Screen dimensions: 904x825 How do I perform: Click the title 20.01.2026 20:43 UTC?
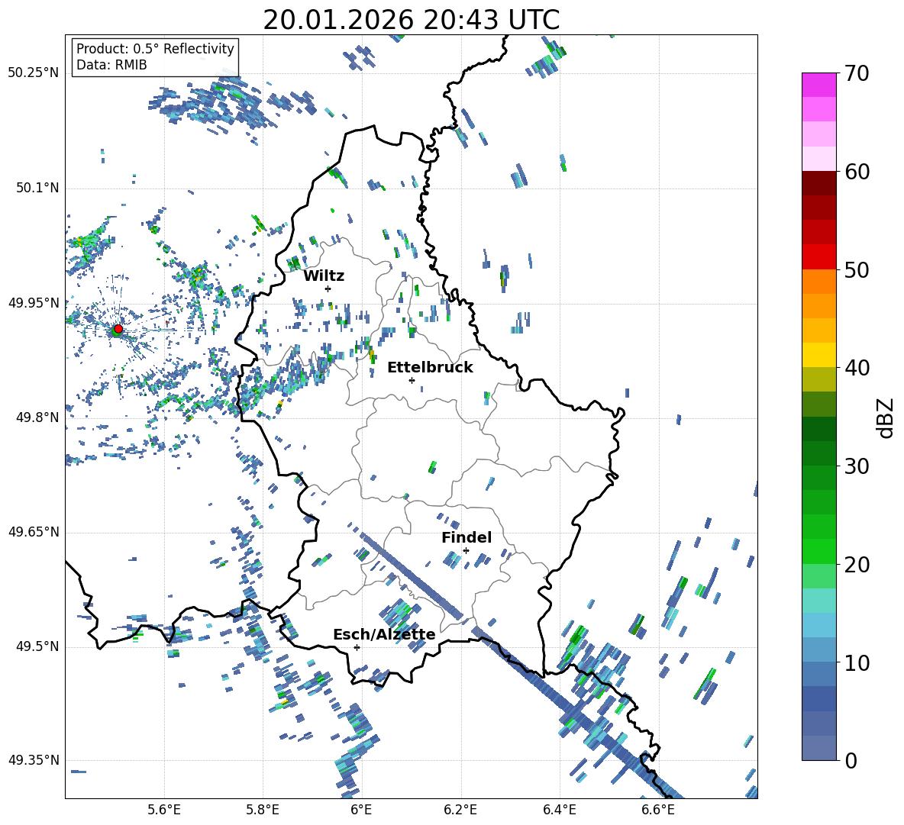[x=411, y=20]
